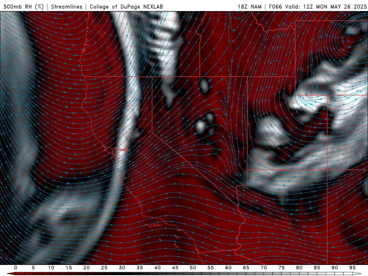Click the 45 label on the RH scale

(x=175, y=268)
